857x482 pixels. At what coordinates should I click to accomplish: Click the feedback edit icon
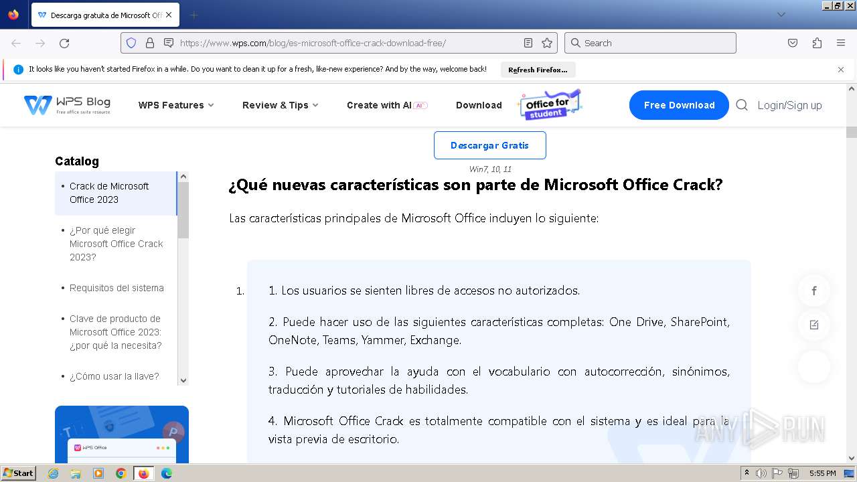click(x=814, y=325)
